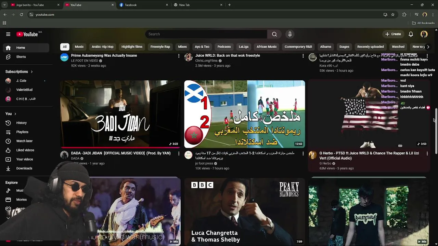Select the Music filter chip
Screen dimensions: 438x246
click(79, 47)
